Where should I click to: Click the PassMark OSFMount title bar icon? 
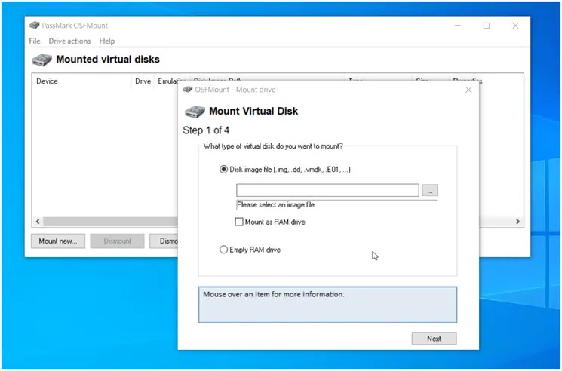click(35, 26)
